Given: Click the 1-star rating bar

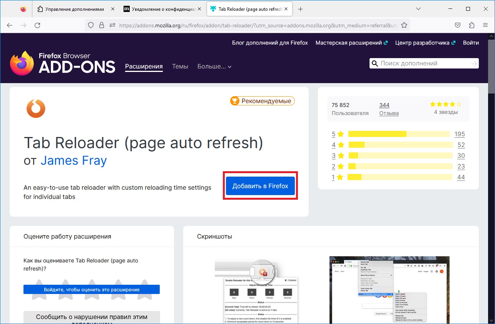Looking at the screenshot, I should point(400,177).
